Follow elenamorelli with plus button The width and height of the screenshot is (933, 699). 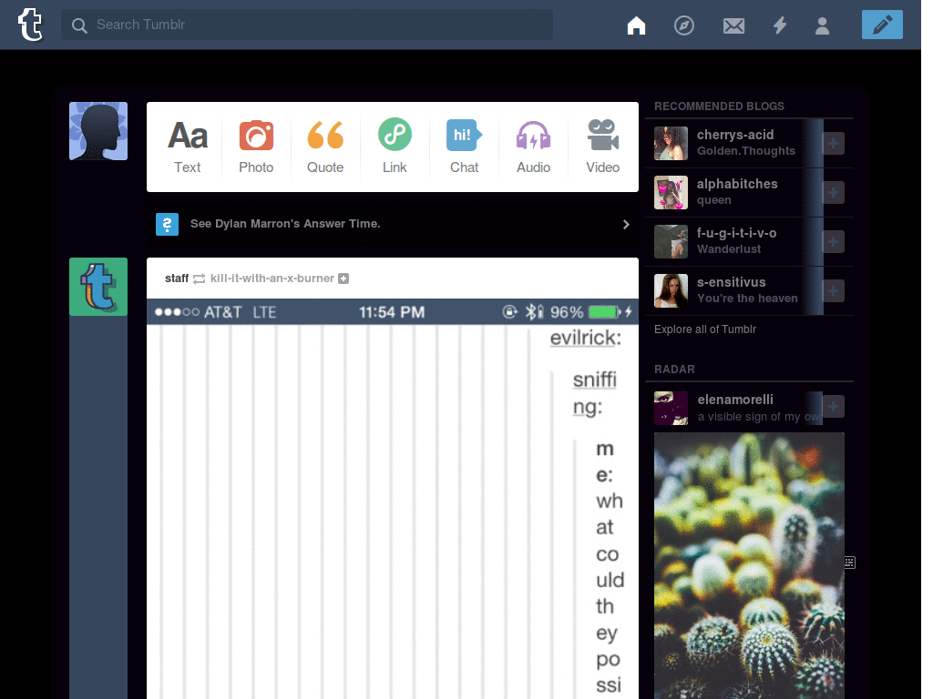pyautogui.click(x=833, y=407)
